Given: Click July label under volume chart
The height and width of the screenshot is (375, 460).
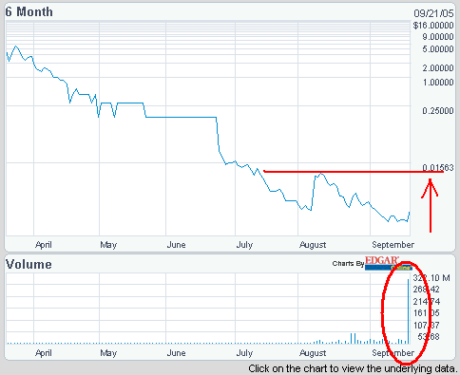Looking at the screenshot, I should coord(244,353).
